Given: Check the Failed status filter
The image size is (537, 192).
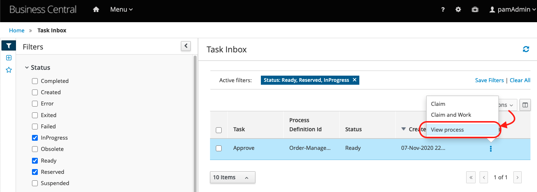Looking at the screenshot, I should point(35,127).
